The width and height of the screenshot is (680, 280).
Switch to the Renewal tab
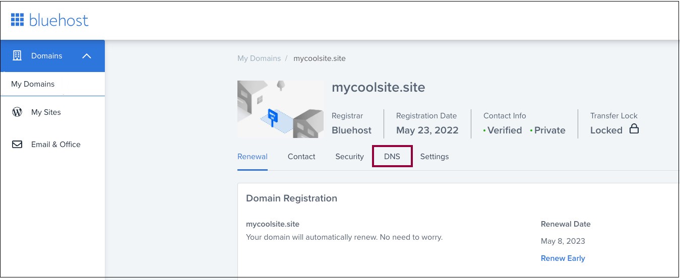[253, 157]
